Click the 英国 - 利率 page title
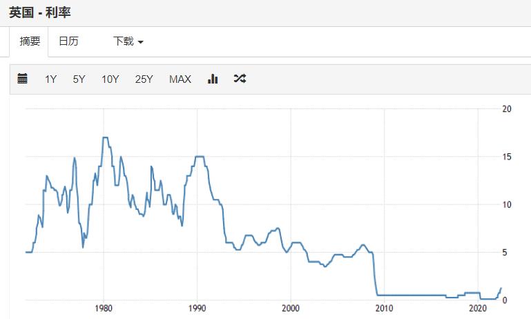Viewport: 531px width, 319px height. (x=40, y=12)
